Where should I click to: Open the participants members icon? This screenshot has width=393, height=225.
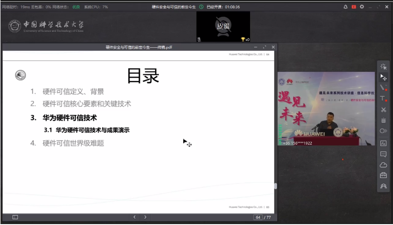click(383, 186)
